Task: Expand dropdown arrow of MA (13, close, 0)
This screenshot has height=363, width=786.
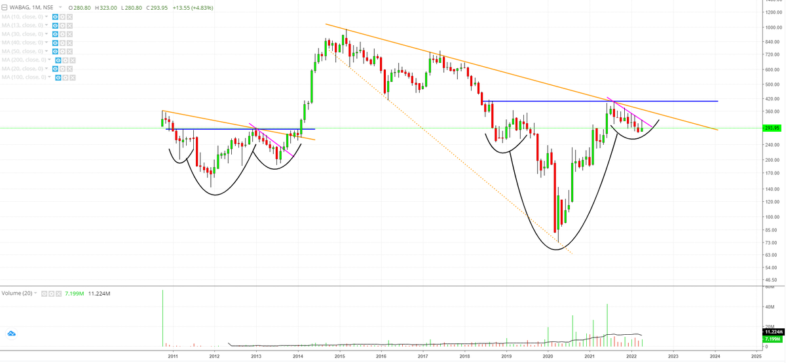Action: pos(47,25)
